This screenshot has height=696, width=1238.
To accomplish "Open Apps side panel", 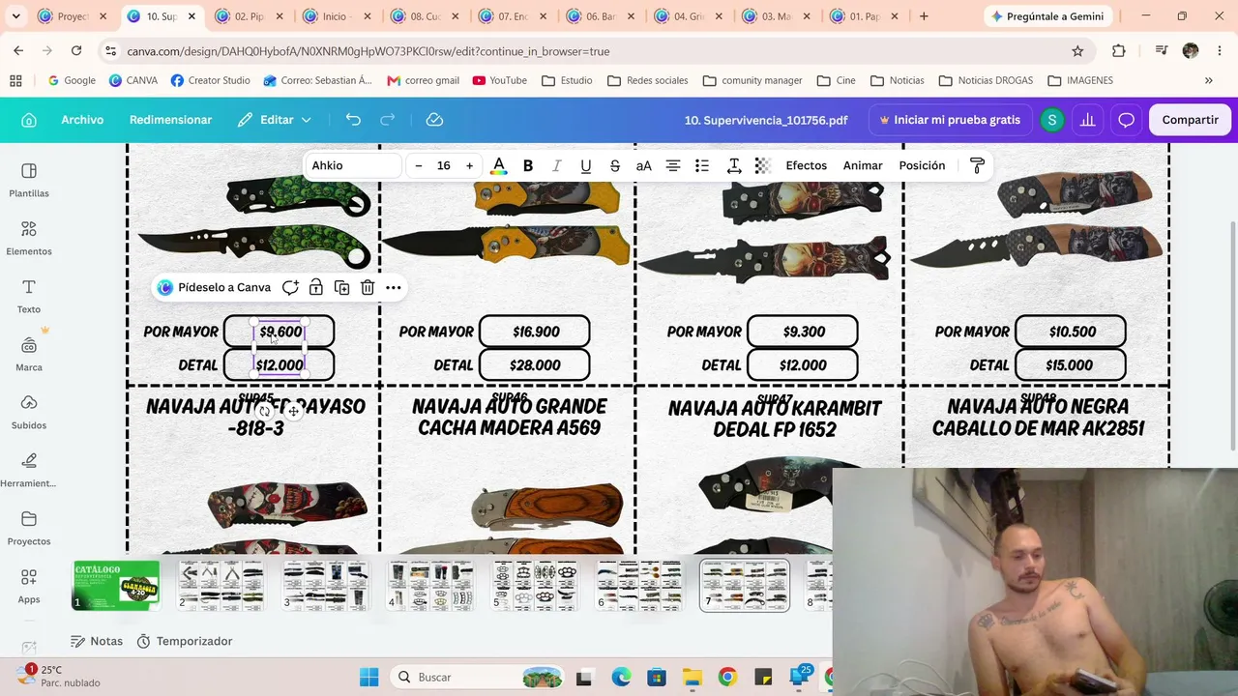I will [x=29, y=586].
